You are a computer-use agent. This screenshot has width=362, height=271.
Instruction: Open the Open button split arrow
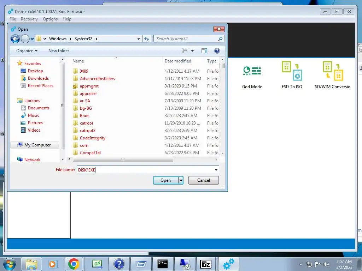[181, 180]
